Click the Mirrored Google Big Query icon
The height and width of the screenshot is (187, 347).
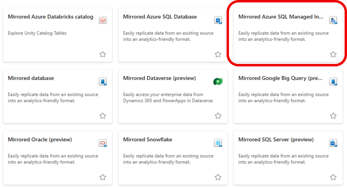tap(333, 81)
